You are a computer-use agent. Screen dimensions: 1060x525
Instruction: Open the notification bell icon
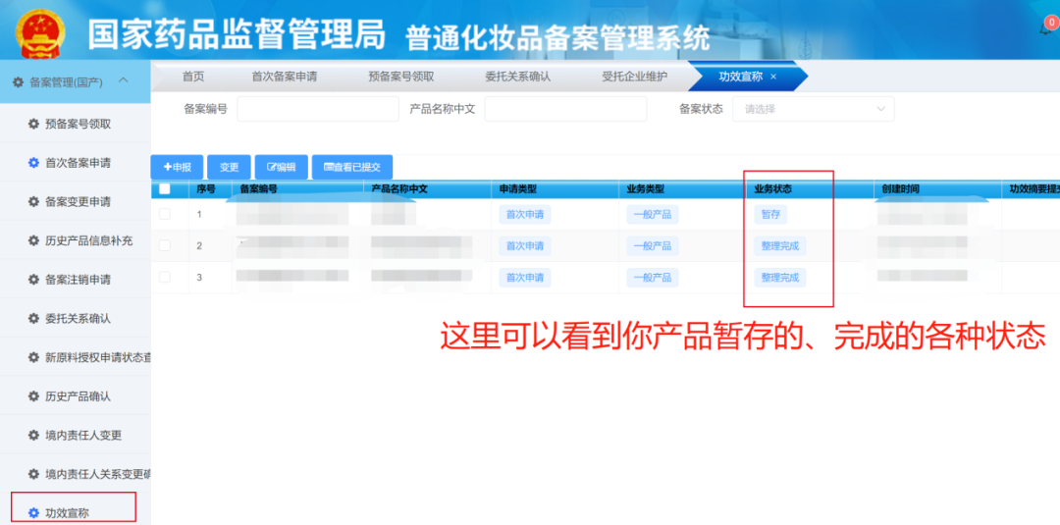click(1046, 27)
